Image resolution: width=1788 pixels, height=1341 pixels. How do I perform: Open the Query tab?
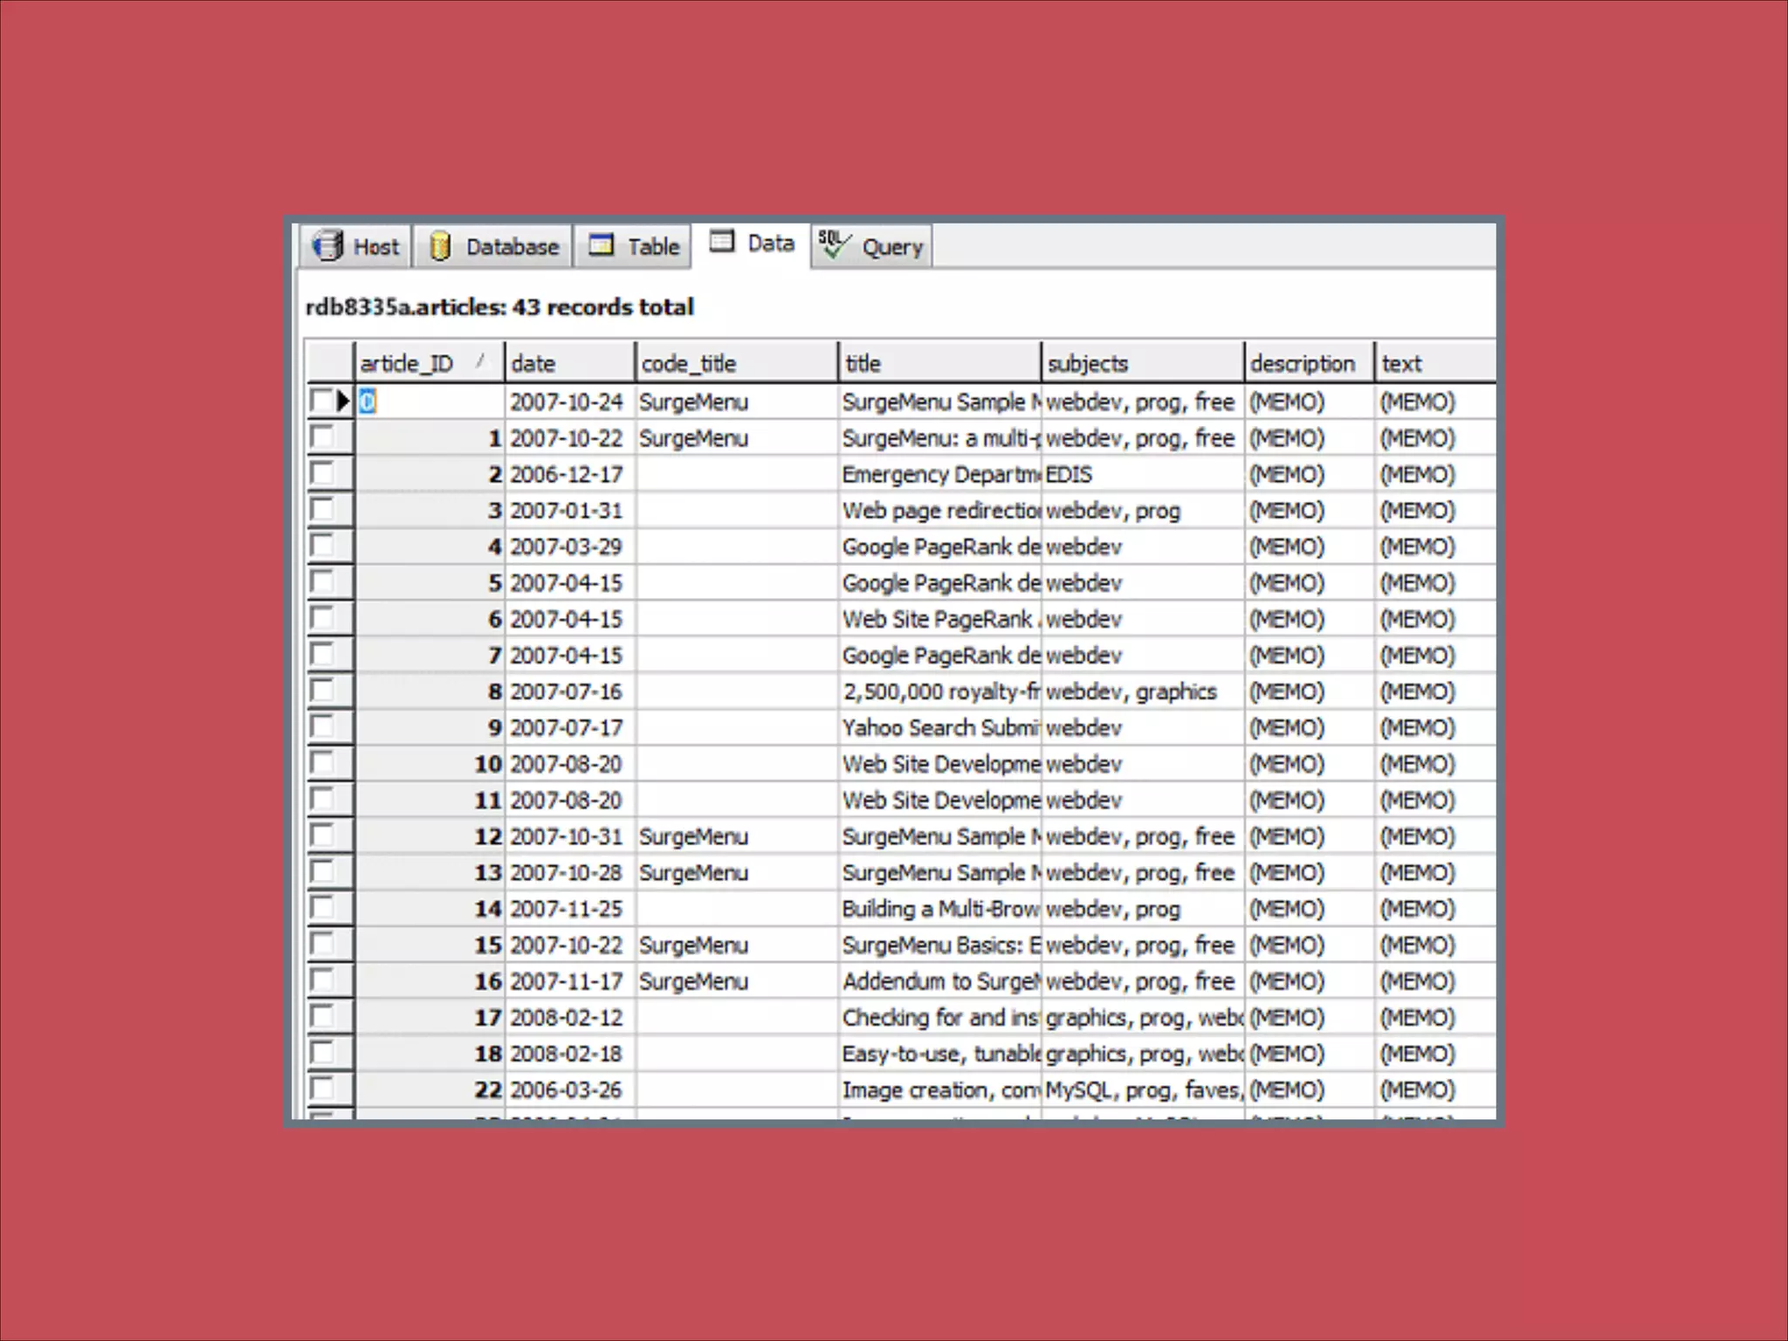coord(891,247)
